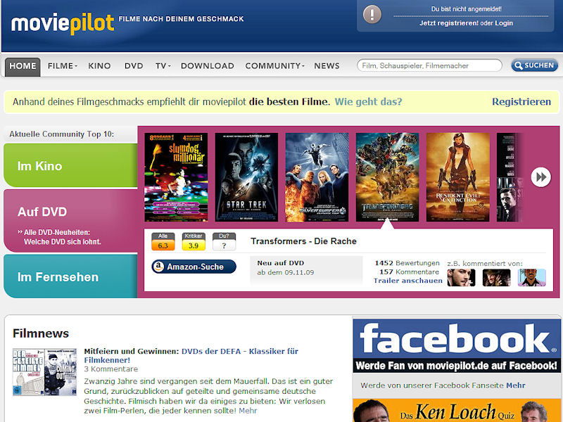
Task: Open 'Alle DVD-Neuheiten' link
Action: point(59,237)
